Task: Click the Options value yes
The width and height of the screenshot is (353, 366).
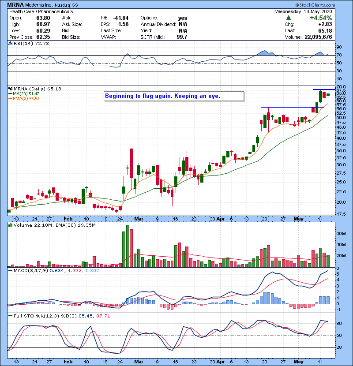Action: 183,18
